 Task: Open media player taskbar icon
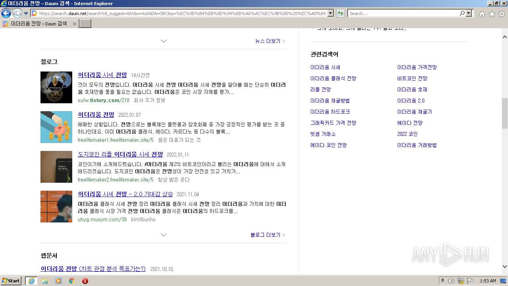(58, 281)
